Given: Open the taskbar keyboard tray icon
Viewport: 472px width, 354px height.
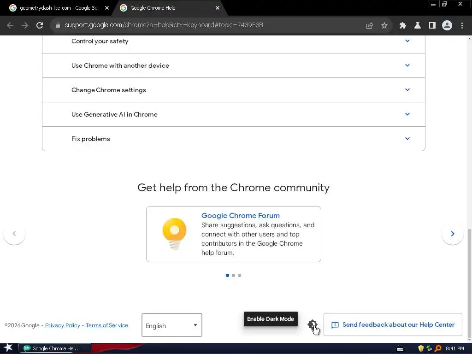Looking at the screenshot, I should click(x=400, y=349).
